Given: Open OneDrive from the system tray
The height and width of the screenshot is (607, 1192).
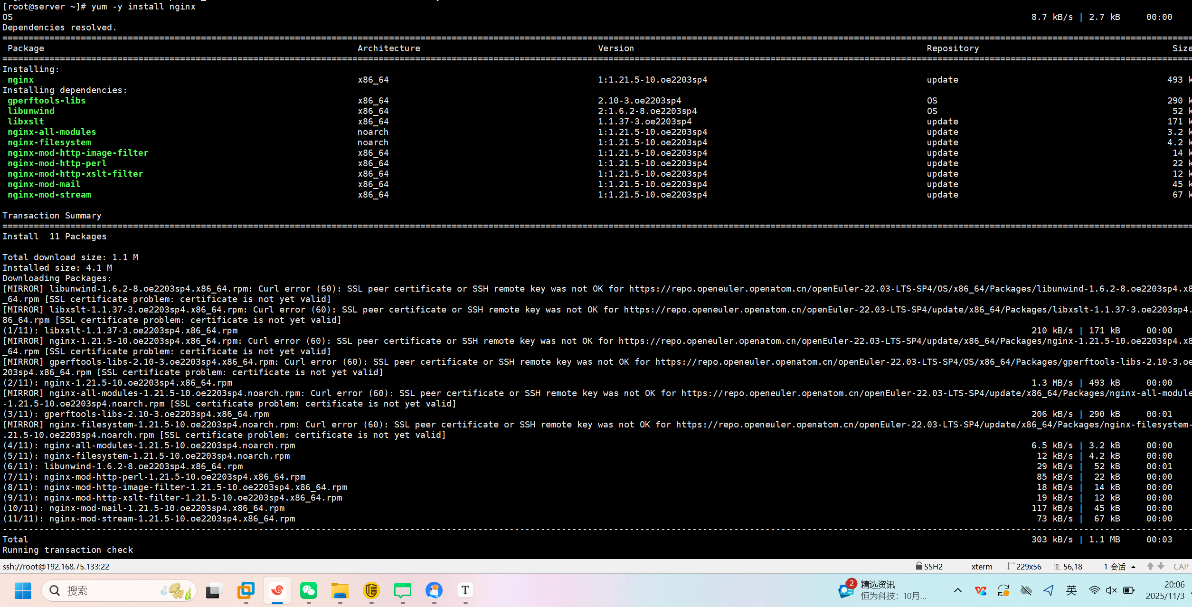Looking at the screenshot, I should click(x=1026, y=590).
